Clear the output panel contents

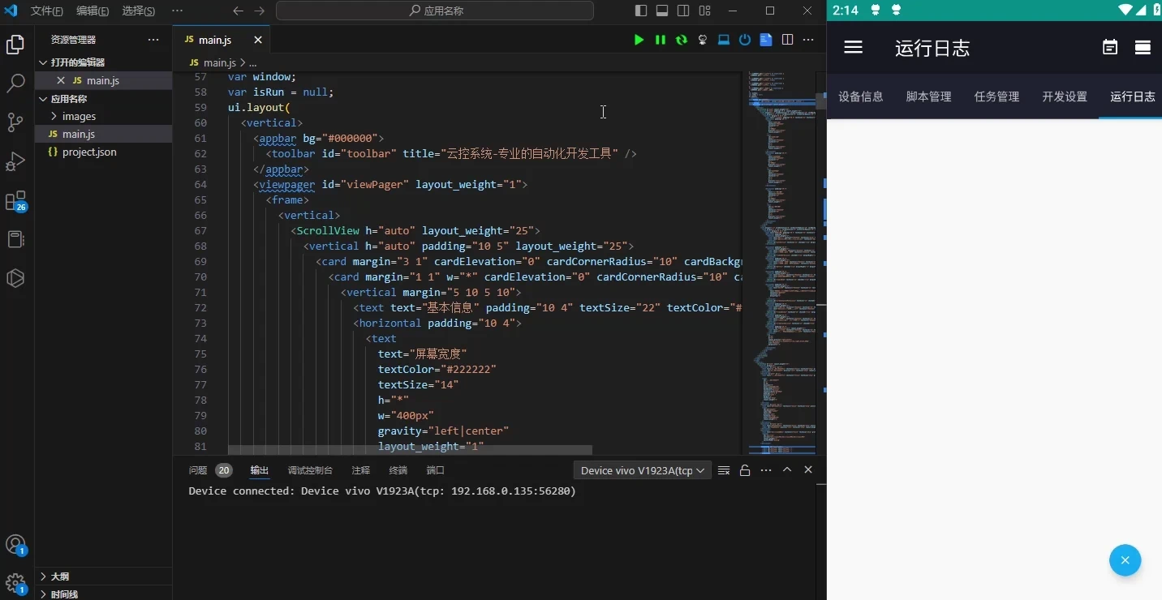point(724,470)
